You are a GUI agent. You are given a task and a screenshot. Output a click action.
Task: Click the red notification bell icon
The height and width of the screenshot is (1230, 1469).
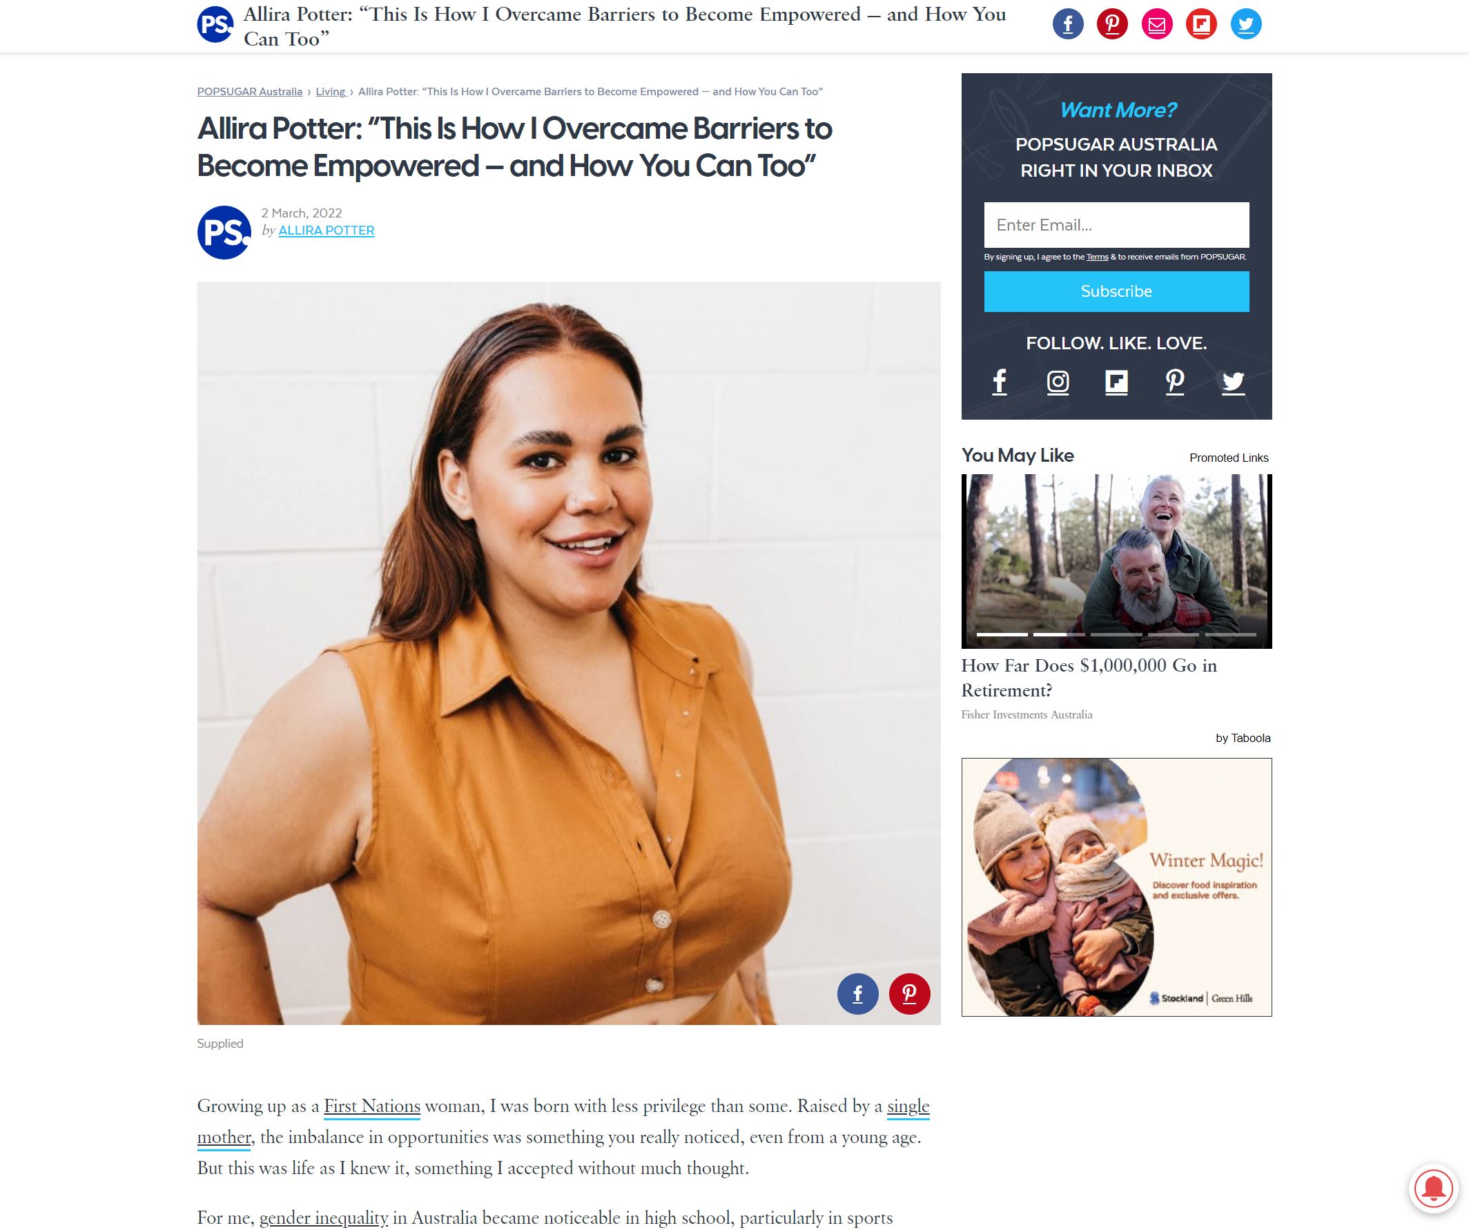click(1433, 1187)
